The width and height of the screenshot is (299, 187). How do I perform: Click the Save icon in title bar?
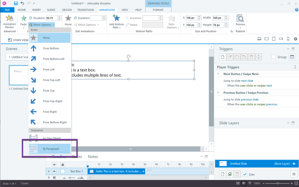pos(16,3)
